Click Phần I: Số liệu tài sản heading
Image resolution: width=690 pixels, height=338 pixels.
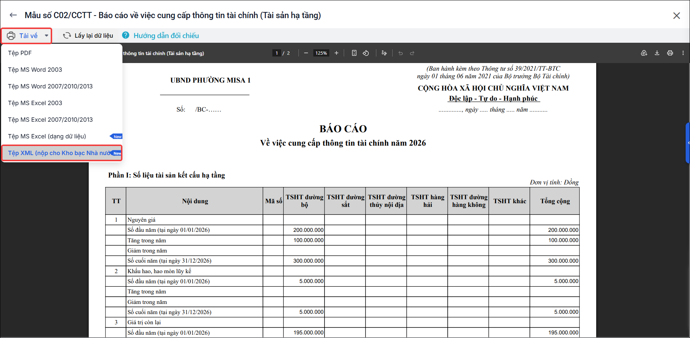click(167, 175)
